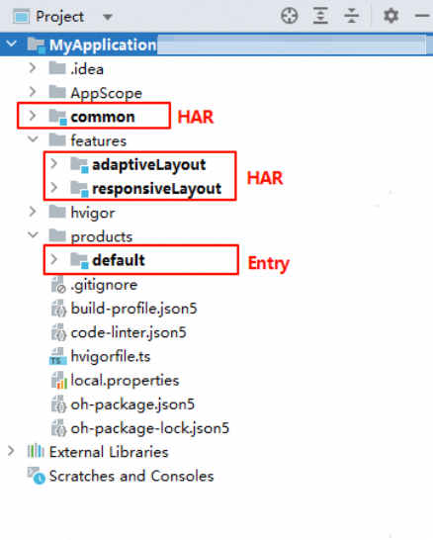Select the hvigor folder
The height and width of the screenshot is (540, 433).
click(x=93, y=214)
